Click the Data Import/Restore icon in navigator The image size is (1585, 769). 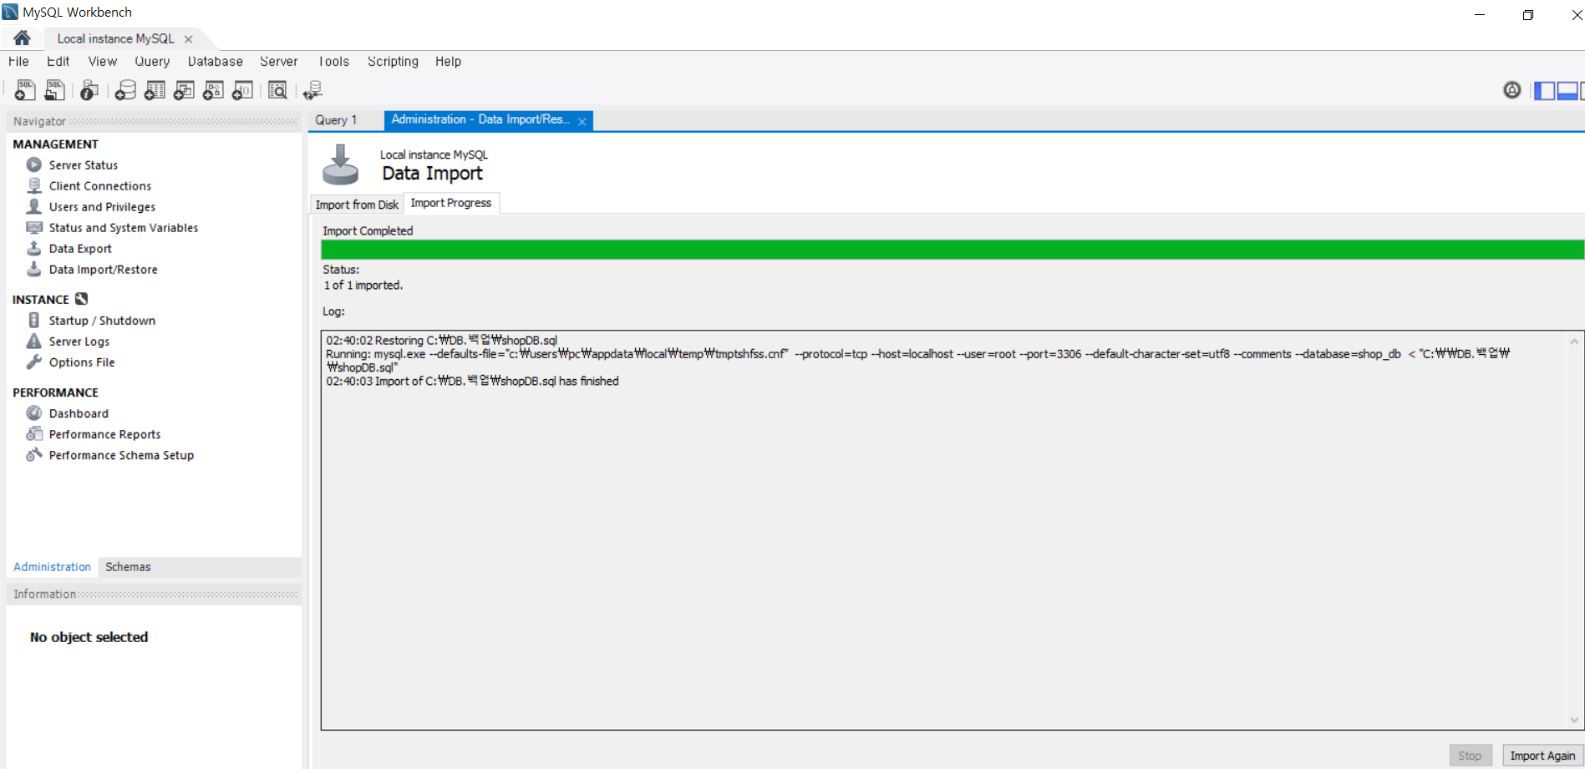[34, 269]
